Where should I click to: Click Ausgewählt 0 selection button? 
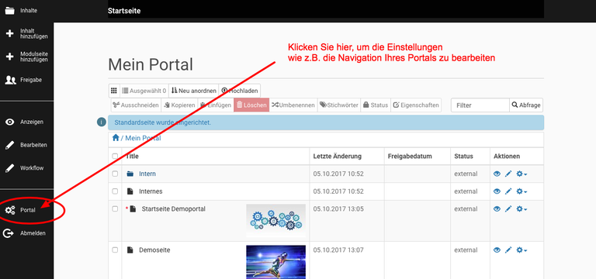point(144,91)
